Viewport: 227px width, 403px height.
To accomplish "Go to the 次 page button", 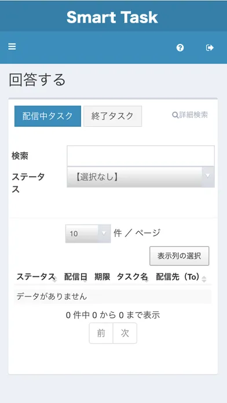I will click(x=125, y=333).
